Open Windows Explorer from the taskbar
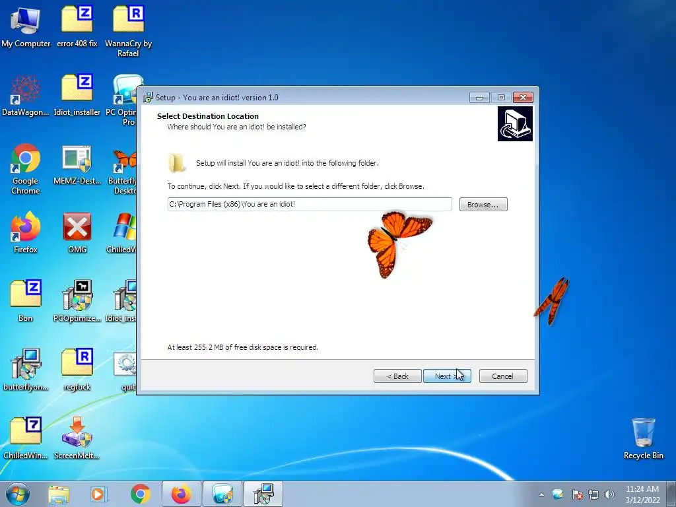Screen dimensions: 676x507 coord(59,494)
